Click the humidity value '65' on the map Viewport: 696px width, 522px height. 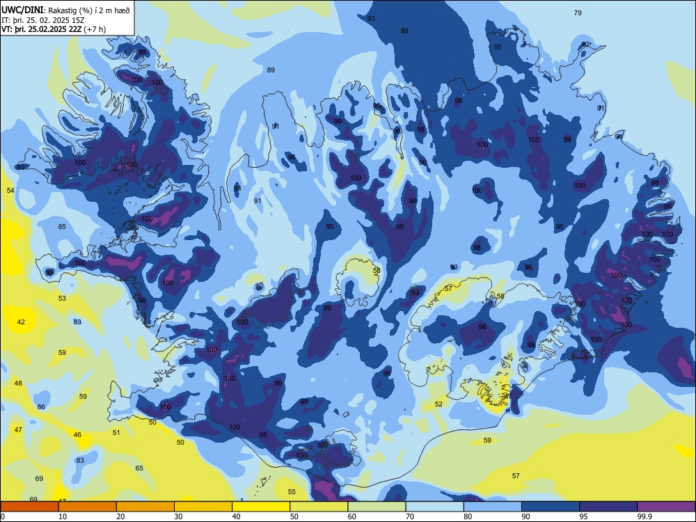tap(139, 468)
